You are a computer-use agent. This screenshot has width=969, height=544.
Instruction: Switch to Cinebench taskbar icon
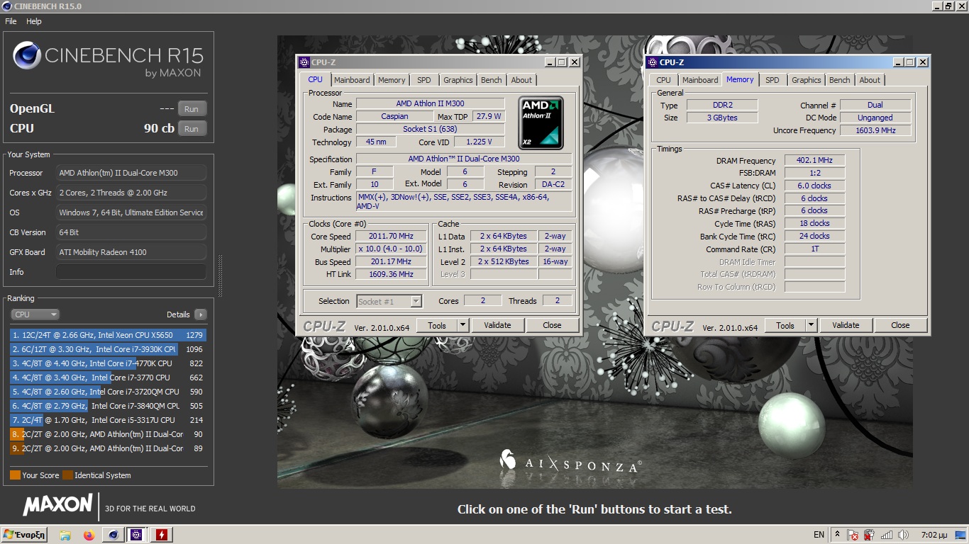113,535
